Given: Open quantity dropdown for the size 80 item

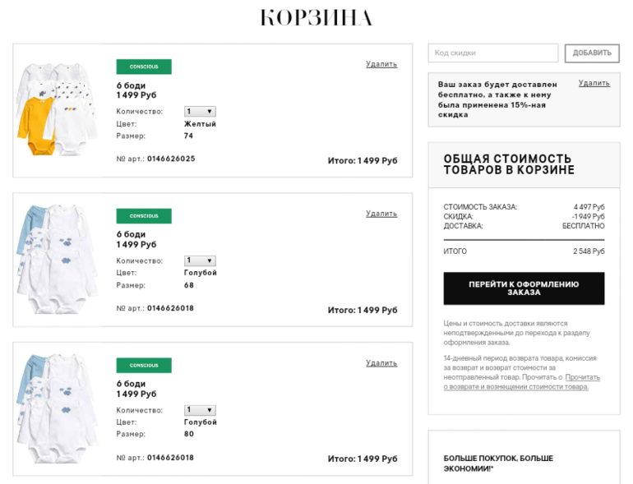Looking at the screenshot, I should (200, 410).
